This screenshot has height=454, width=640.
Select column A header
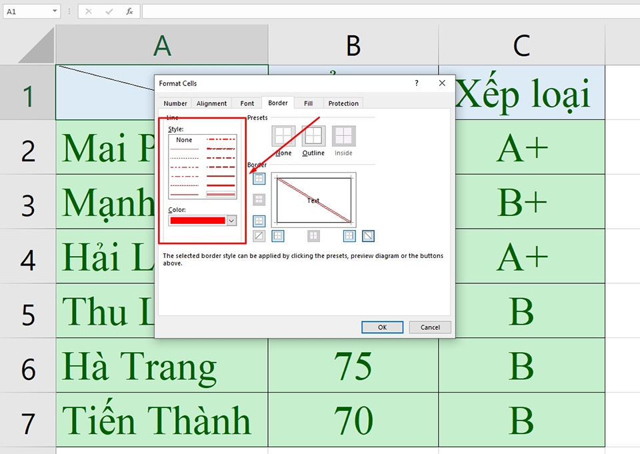click(x=162, y=45)
